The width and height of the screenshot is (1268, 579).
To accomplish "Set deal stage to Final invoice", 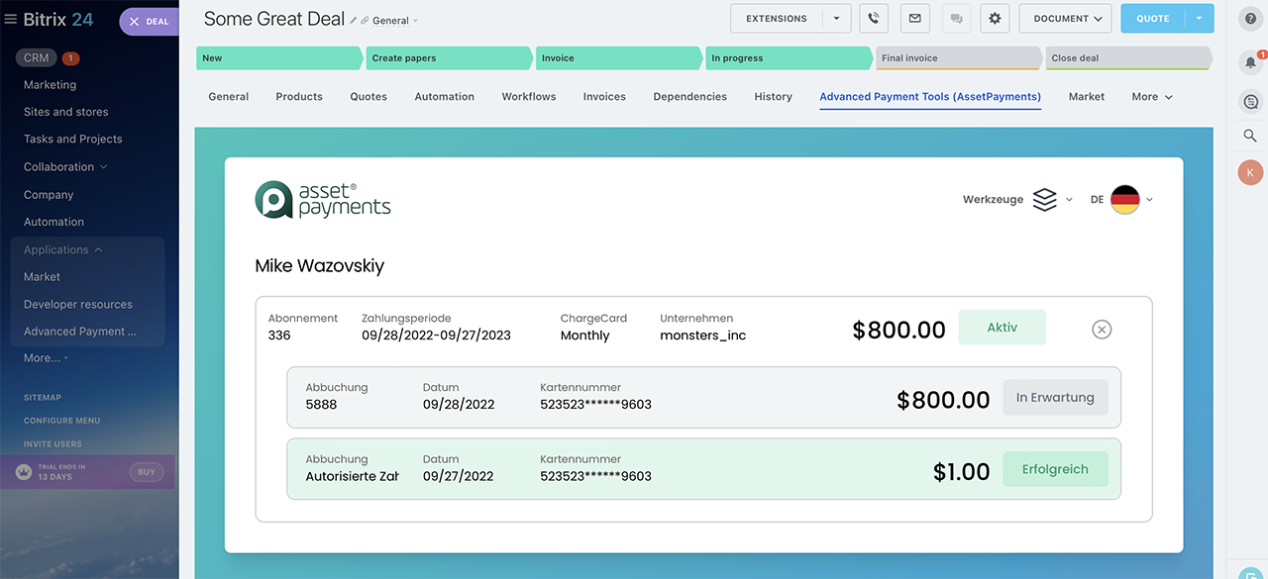I will pyautogui.click(x=957, y=58).
